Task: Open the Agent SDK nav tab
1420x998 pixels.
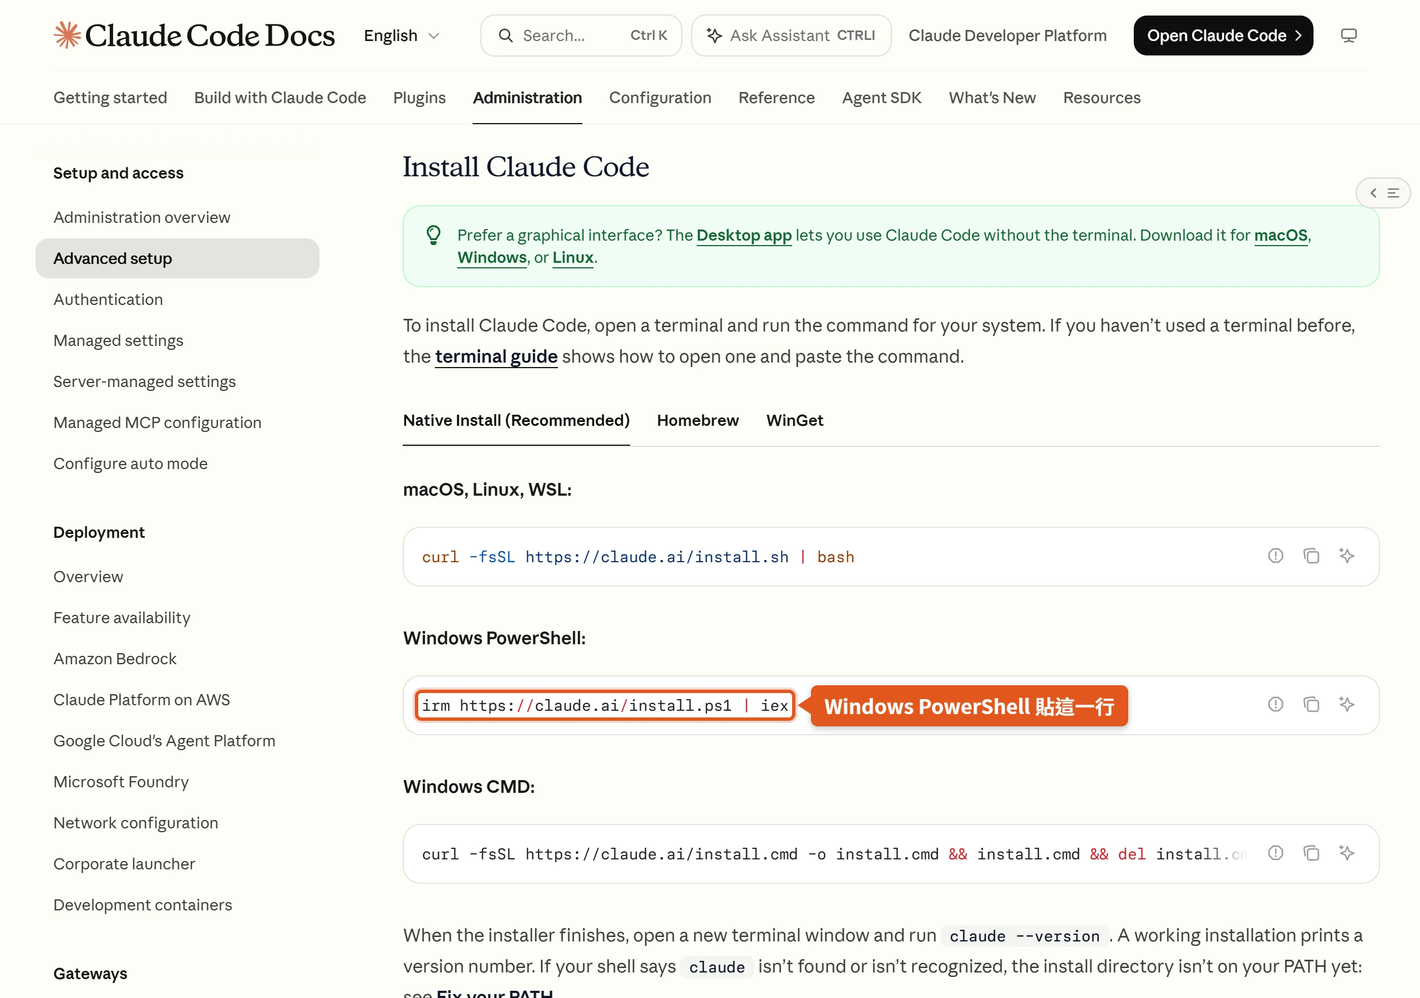Action: pyautogui.click(x=881, y=98)
